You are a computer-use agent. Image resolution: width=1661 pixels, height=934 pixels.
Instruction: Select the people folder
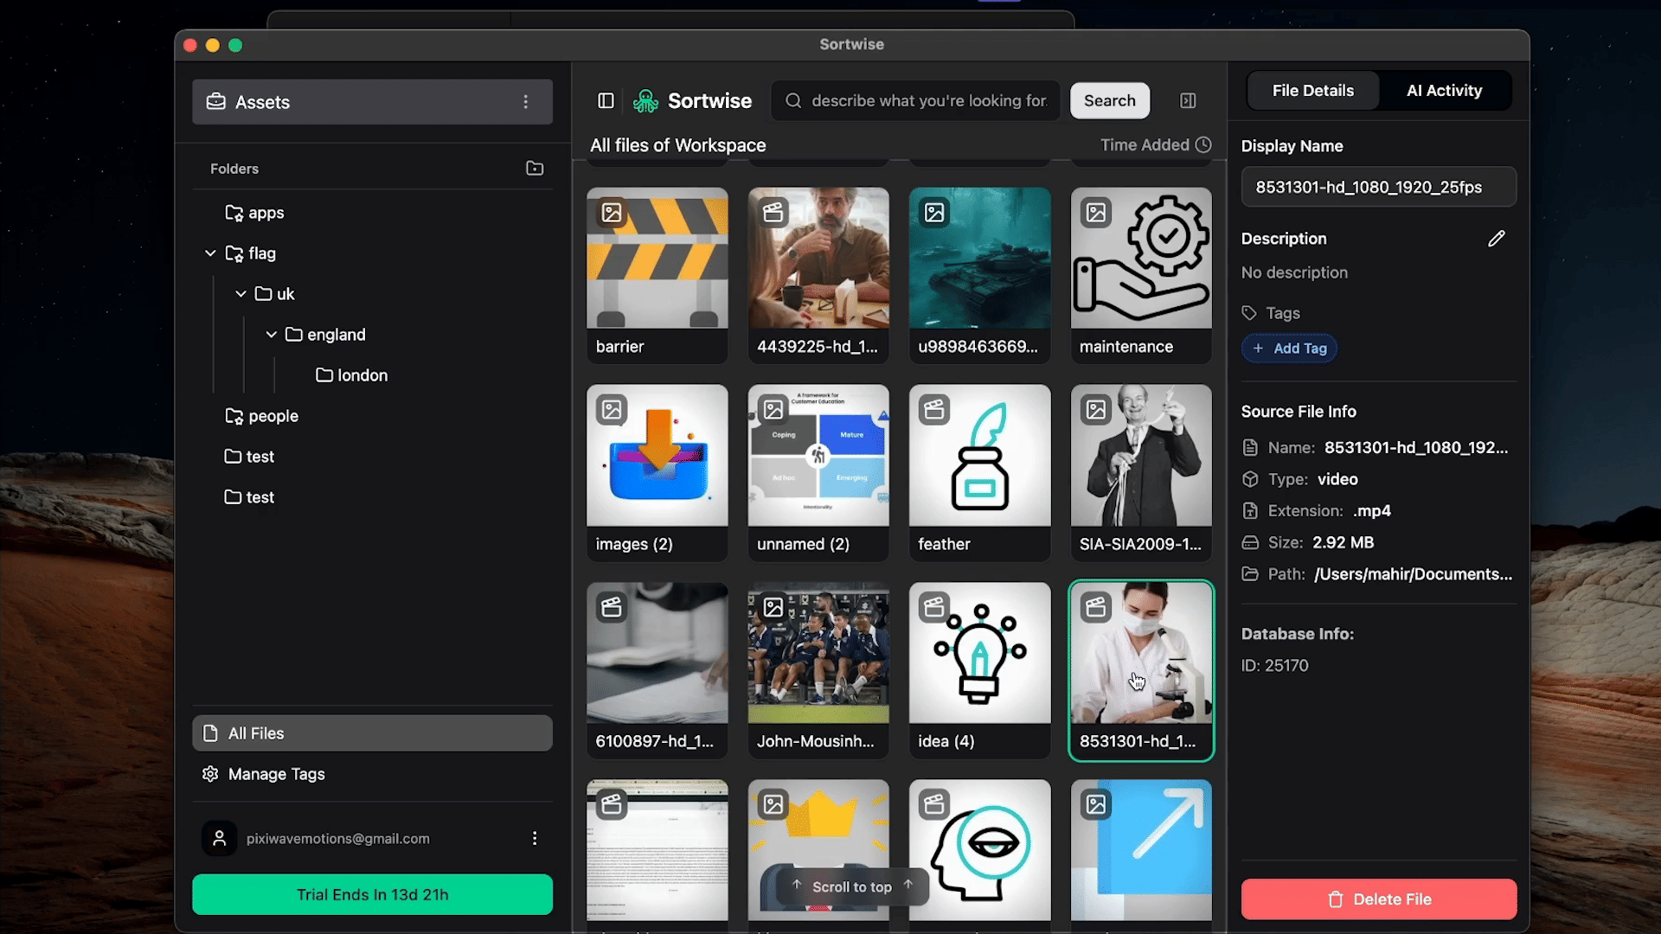pyautogui.click(x=261, y=416)
